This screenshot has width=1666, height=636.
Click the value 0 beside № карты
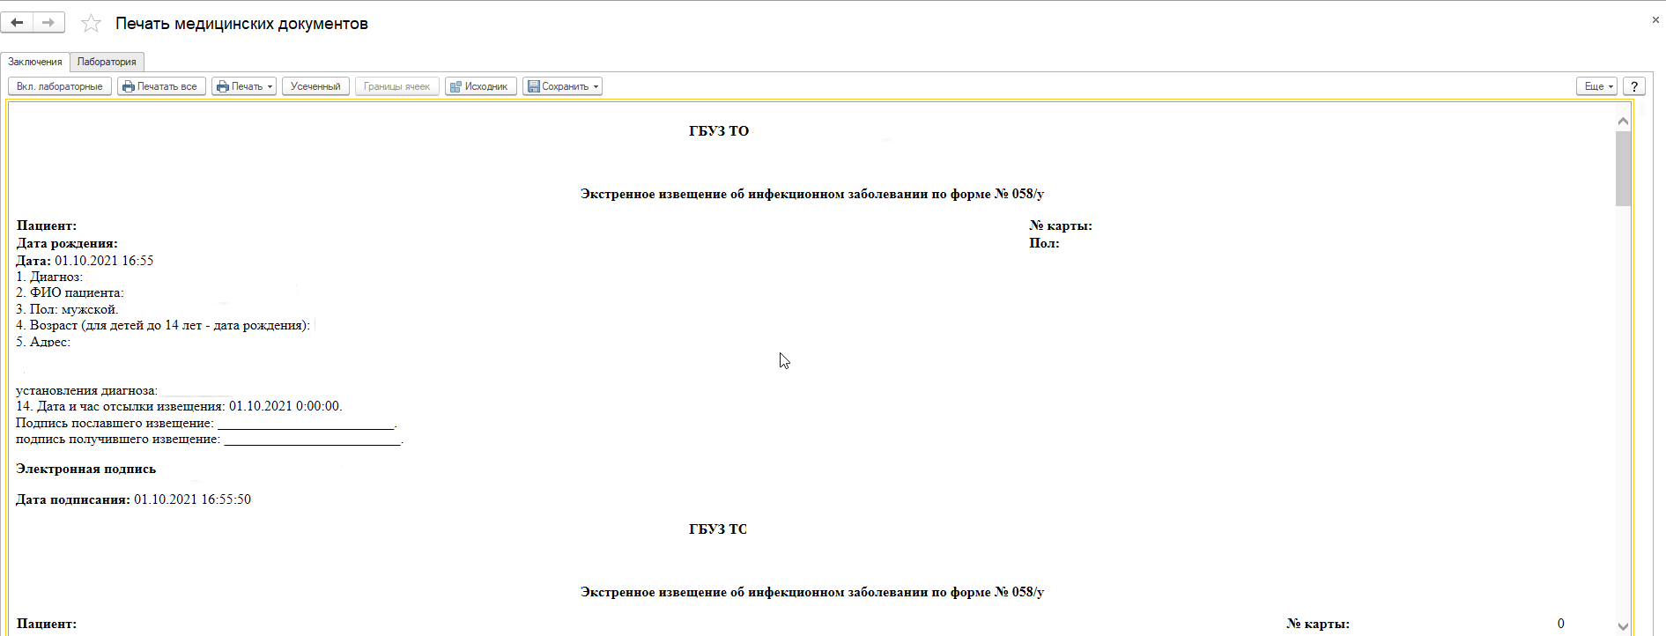1561,624
